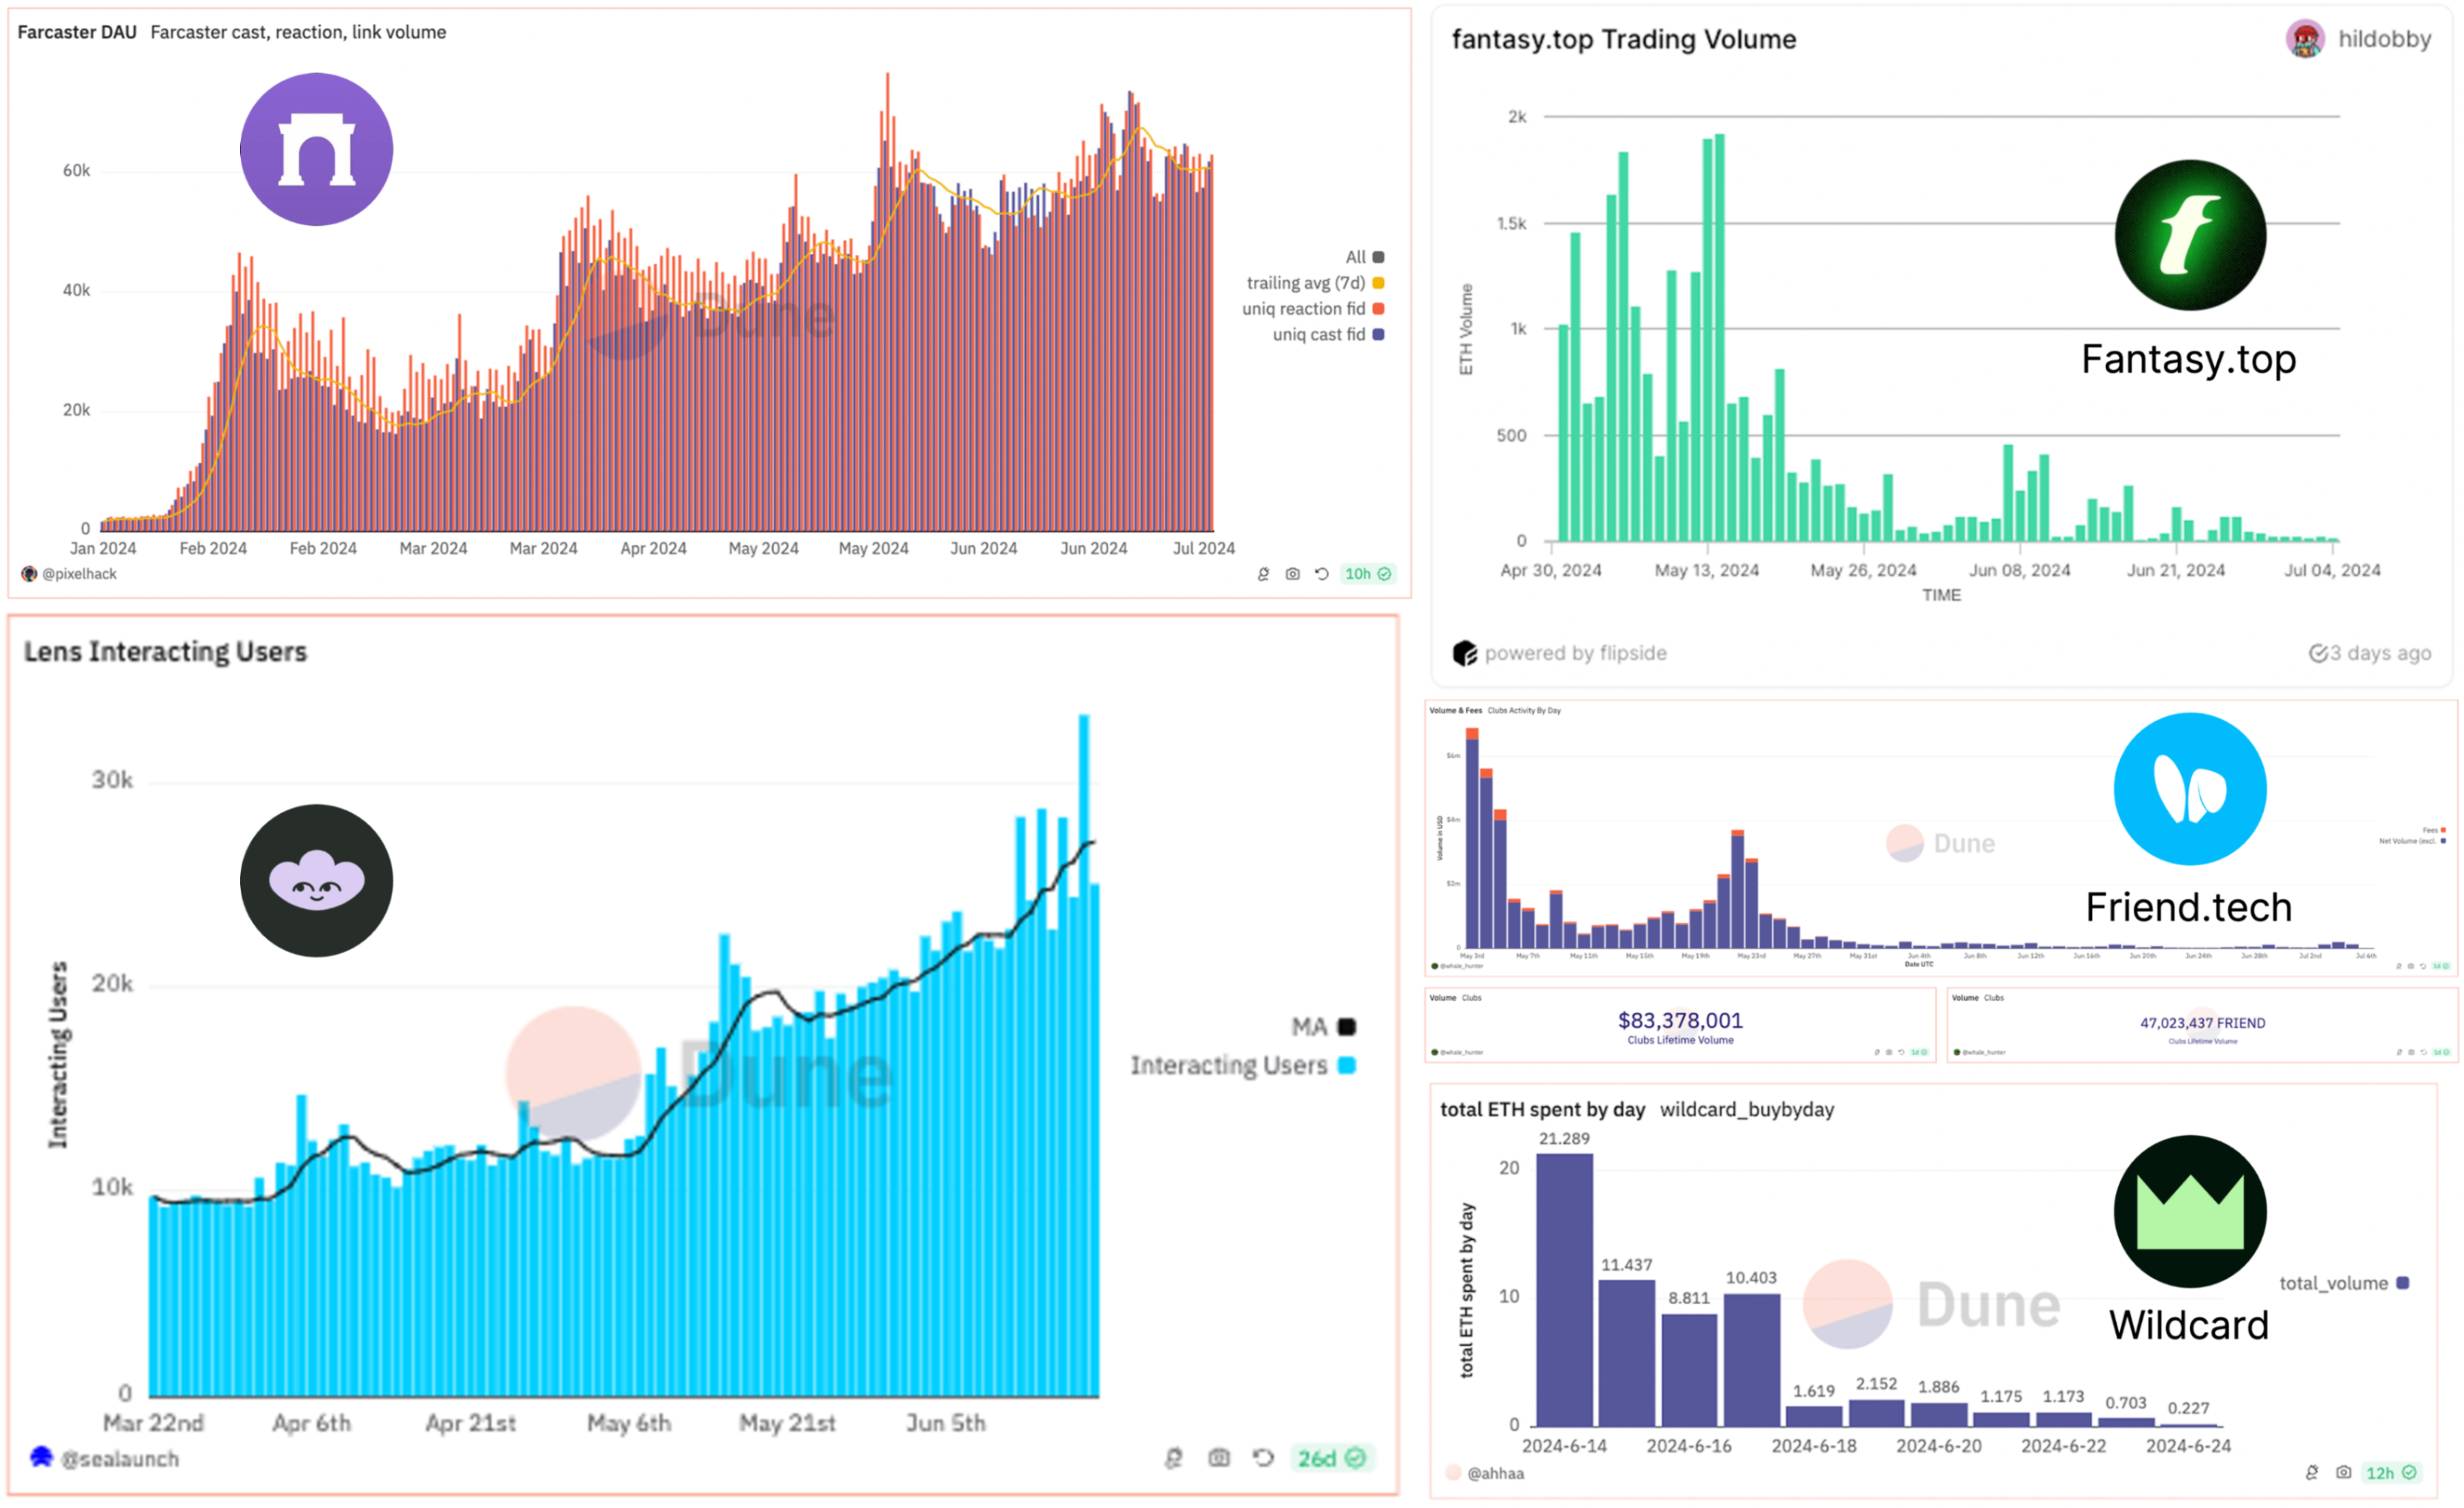The height and width of the screenshot is (1508, 2464).
Task: Click the camera icon in the Lens chart footer
Action: coord(1218,1458)
